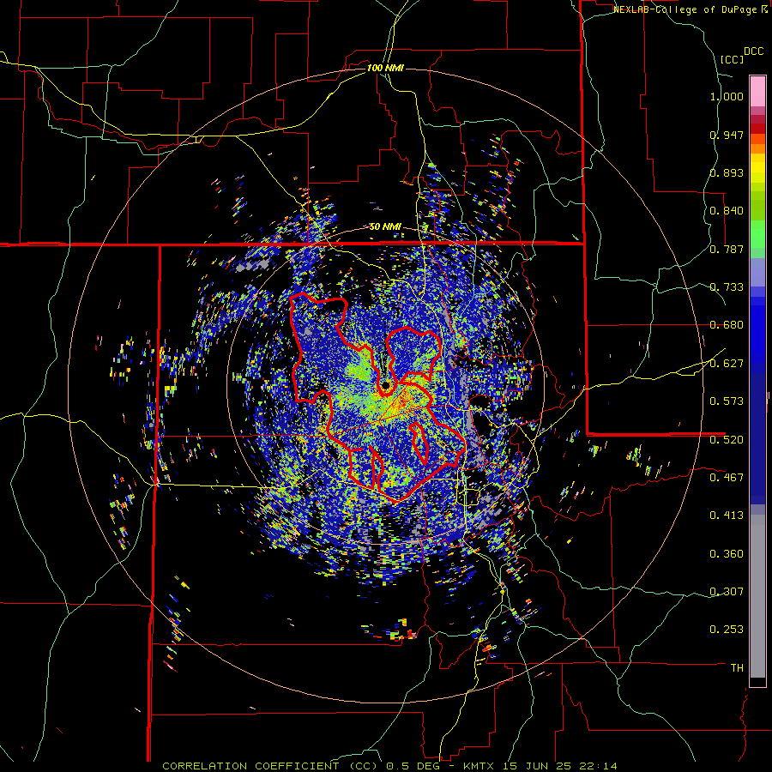Click the 0.680 legend value
The width and height of the screenshot is (772, 772).
coord(727,325)
